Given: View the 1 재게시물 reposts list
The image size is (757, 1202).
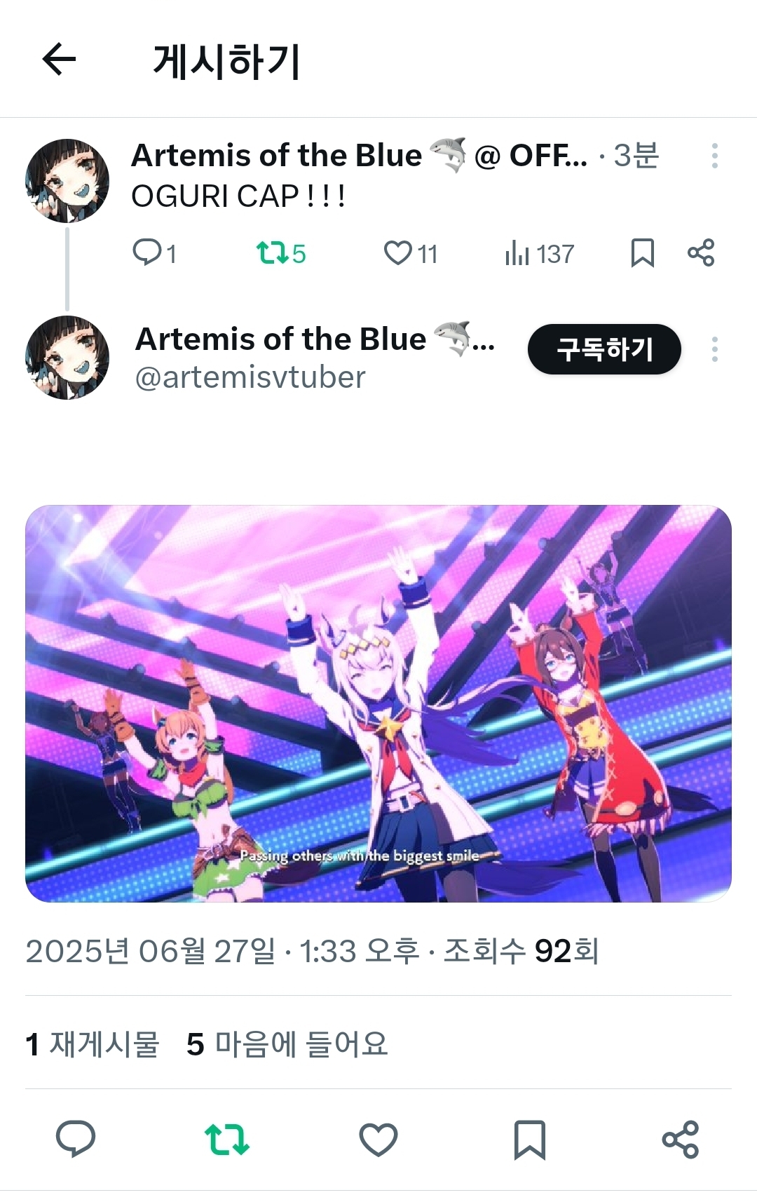Looking at the screenshot, I should 93,1044.
